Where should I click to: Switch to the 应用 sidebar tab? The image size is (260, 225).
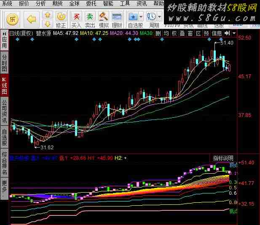(5, 40)
